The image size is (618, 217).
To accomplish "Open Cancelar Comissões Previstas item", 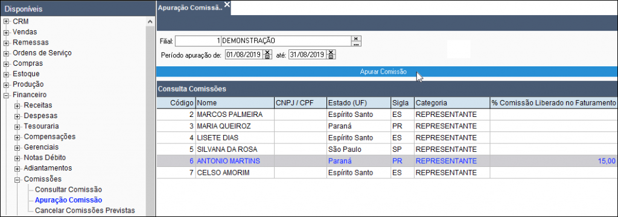I will pos(84,210).
